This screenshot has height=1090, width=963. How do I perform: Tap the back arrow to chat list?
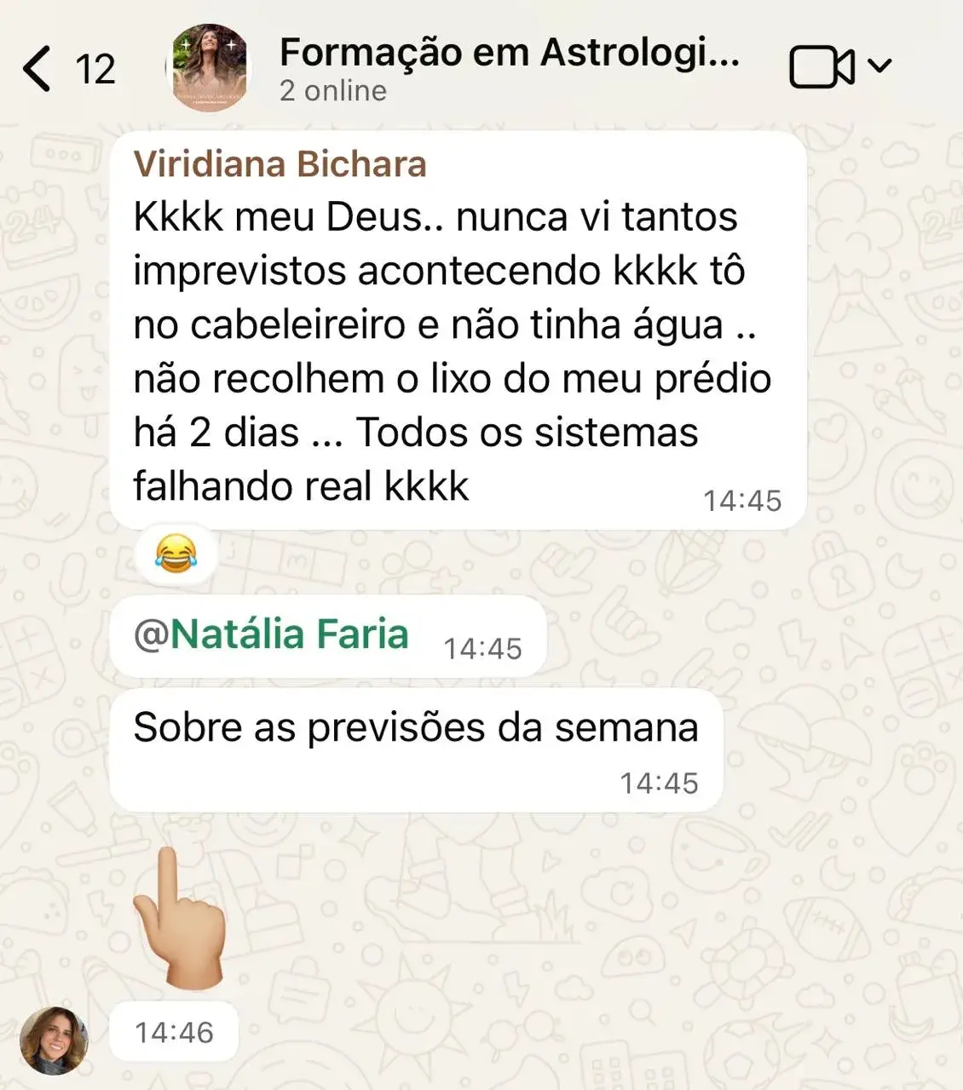[x=37, y=68]
